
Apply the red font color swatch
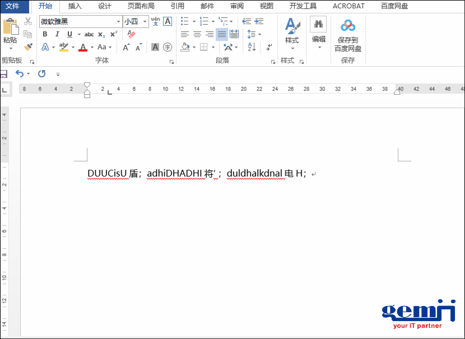(x=83, y=47)
